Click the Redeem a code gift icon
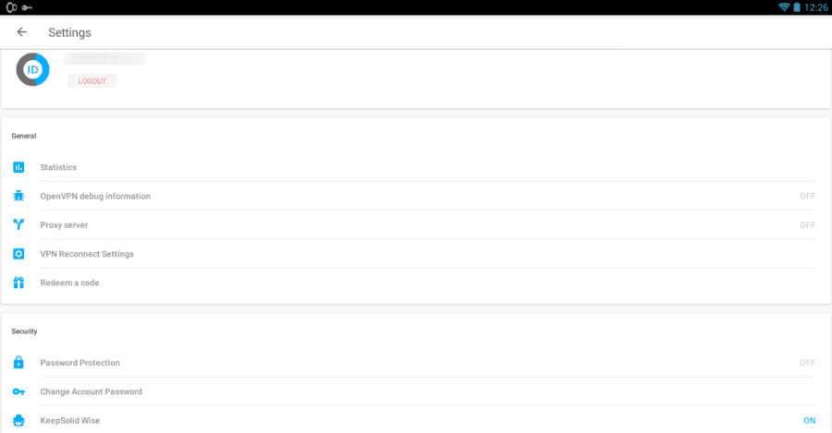The width and height of the screenshot is (832, 433). (18, 283)
